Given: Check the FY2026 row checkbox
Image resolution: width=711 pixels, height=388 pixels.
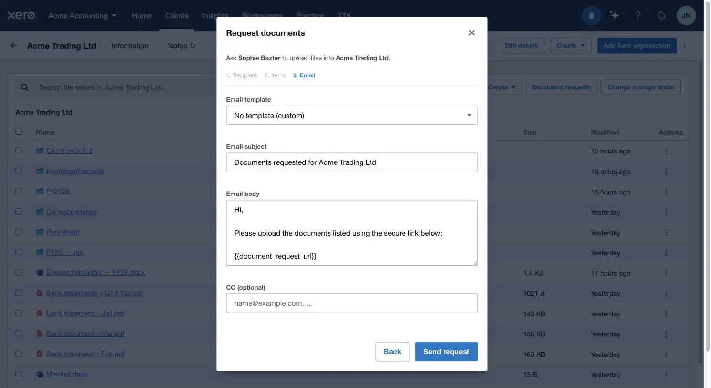Looking at the screenshot, I should tap(19, 191).
